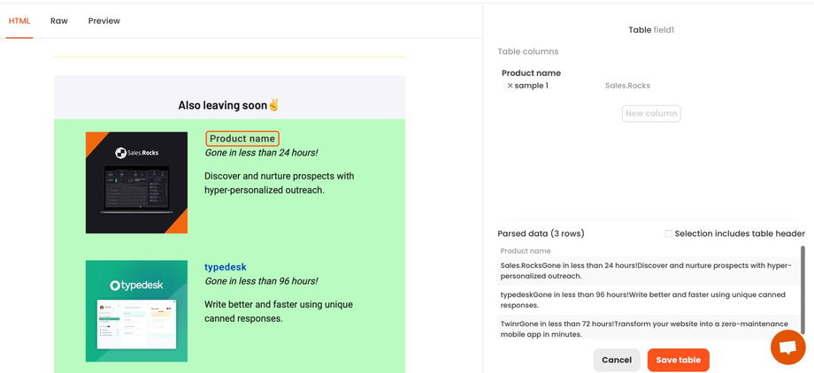Select the Sales.Rocks sample value
Screen dimensions: 814x373
tap(627, 86)
